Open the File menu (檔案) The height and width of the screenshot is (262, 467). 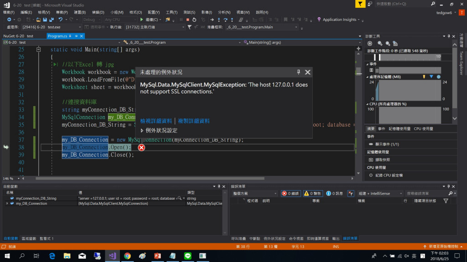9,12
